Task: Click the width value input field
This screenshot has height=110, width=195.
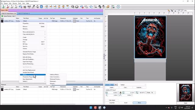Action: 113,93
